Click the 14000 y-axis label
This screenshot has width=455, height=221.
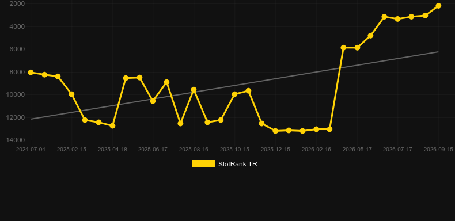16,140
